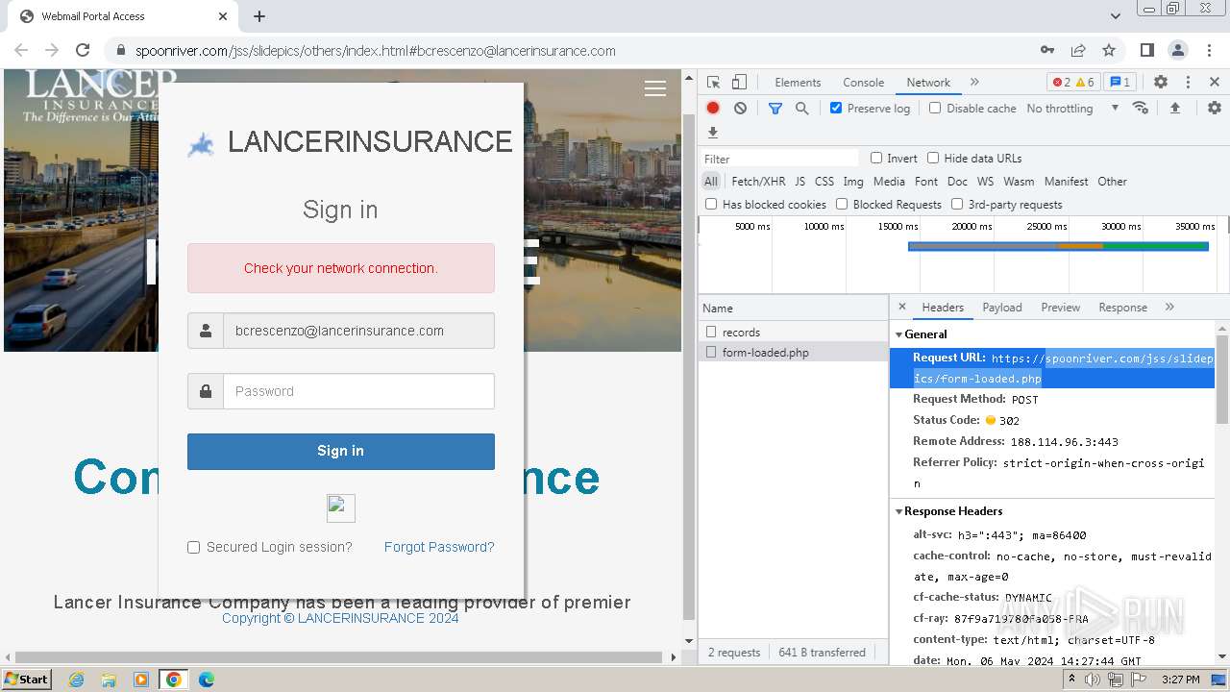Open Chrome three-dot menu

(x=1209, y=50)
